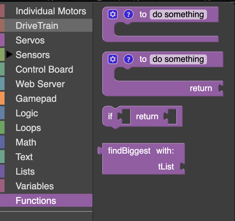Click the orange Gamepad color bar

2,98
